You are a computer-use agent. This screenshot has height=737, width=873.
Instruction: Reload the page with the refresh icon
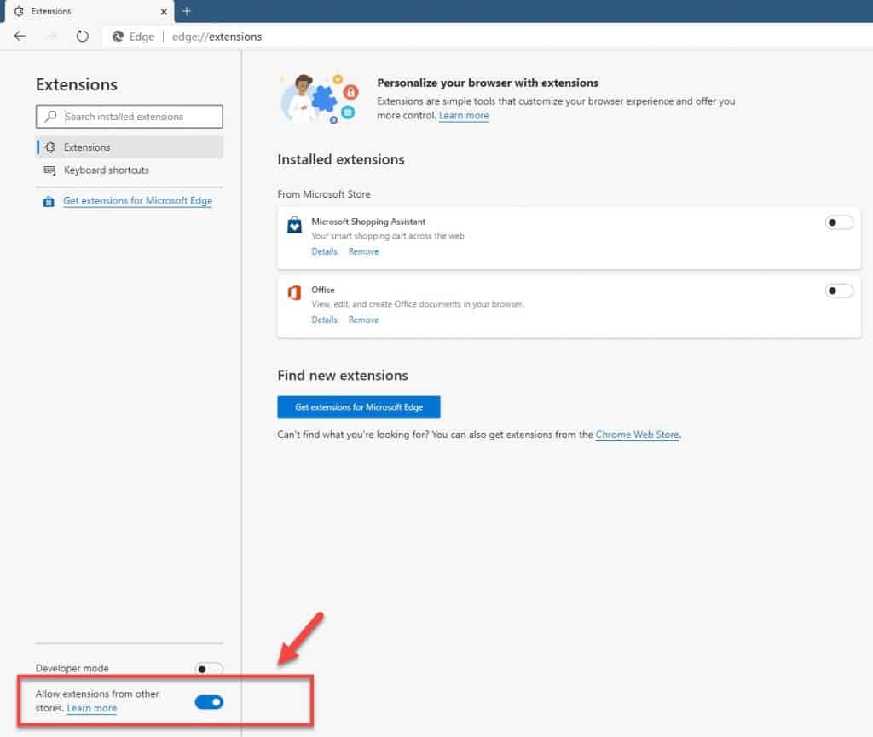click(x=81, y=37)
